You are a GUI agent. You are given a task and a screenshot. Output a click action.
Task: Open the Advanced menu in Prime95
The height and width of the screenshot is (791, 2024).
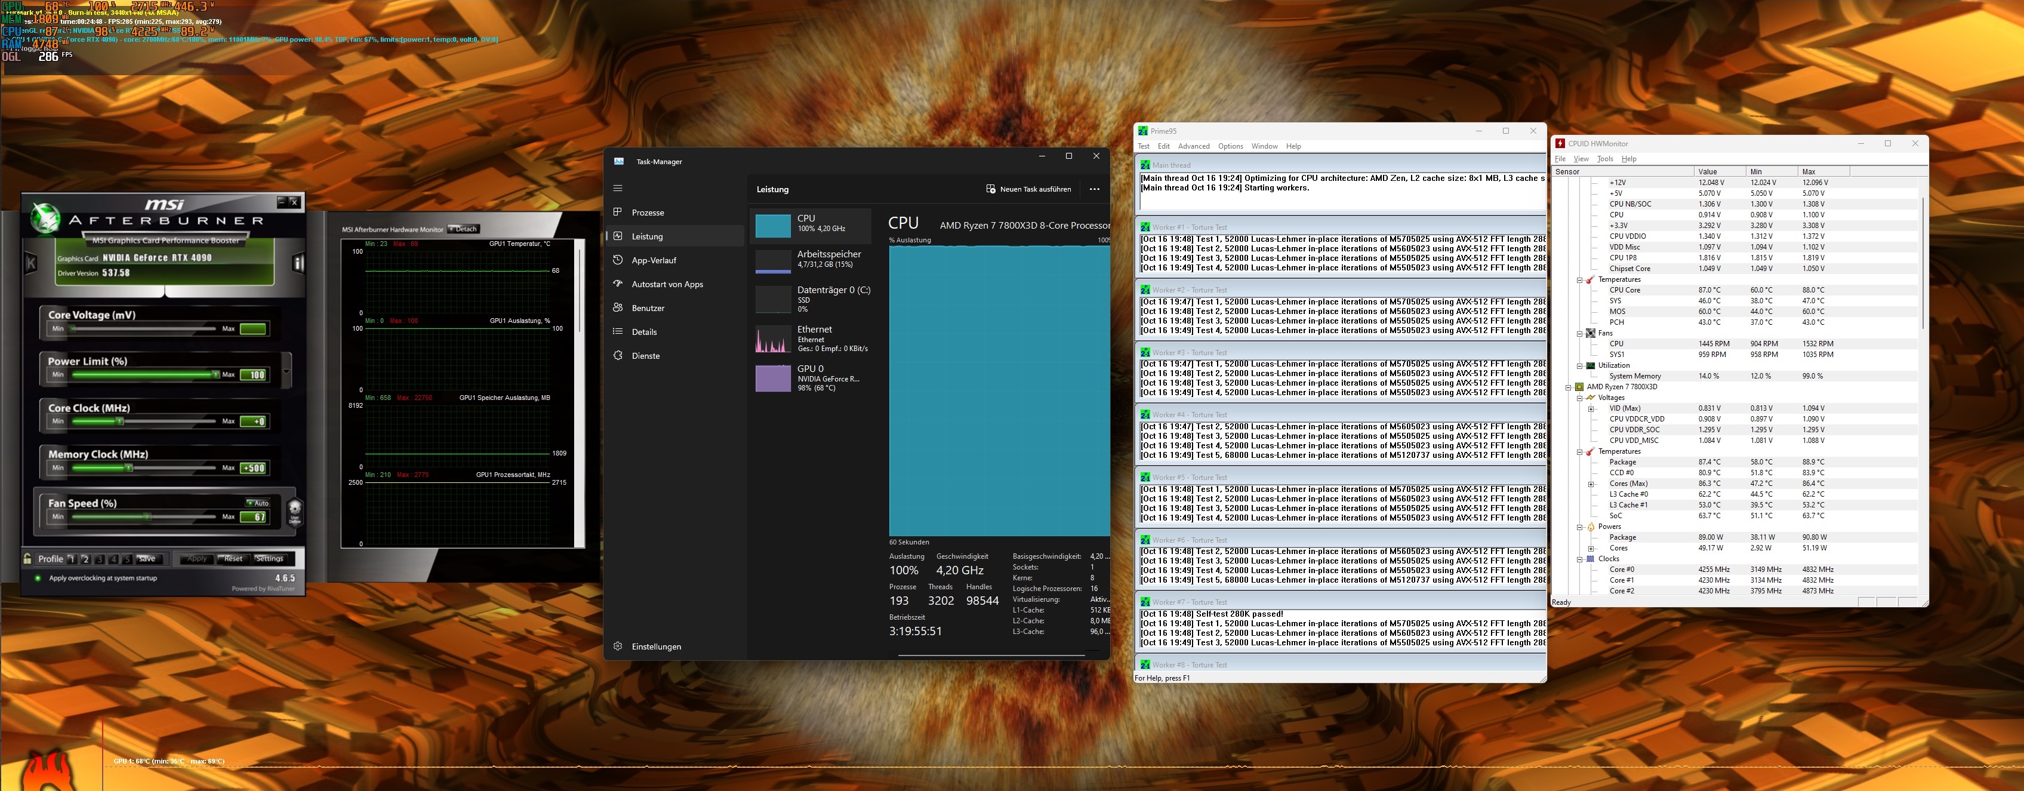coord(1194,146)
